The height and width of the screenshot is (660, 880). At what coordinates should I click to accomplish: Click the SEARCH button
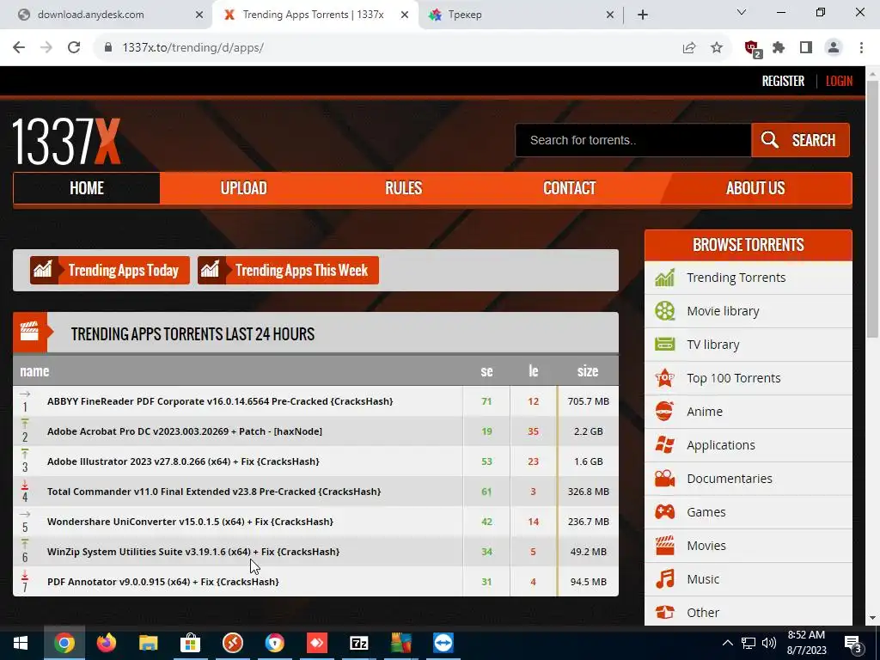coord(800,140)
